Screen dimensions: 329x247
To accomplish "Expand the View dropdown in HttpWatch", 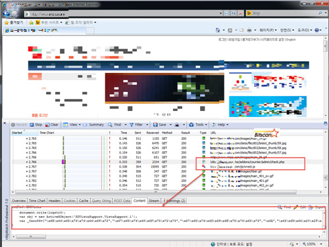I will (x=80, y=125).
